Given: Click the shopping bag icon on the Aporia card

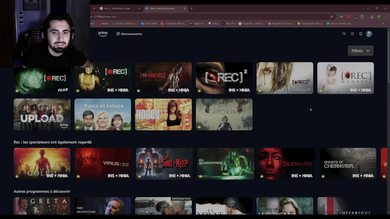Looking at the screenshot, I should (x=199, y=127).
